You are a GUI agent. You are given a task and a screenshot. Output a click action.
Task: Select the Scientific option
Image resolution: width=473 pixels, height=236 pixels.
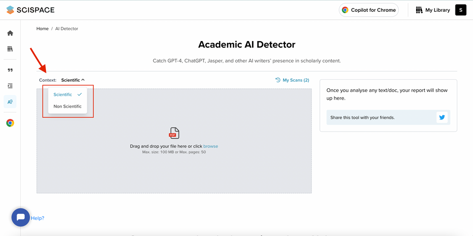(x=68, y=94)
